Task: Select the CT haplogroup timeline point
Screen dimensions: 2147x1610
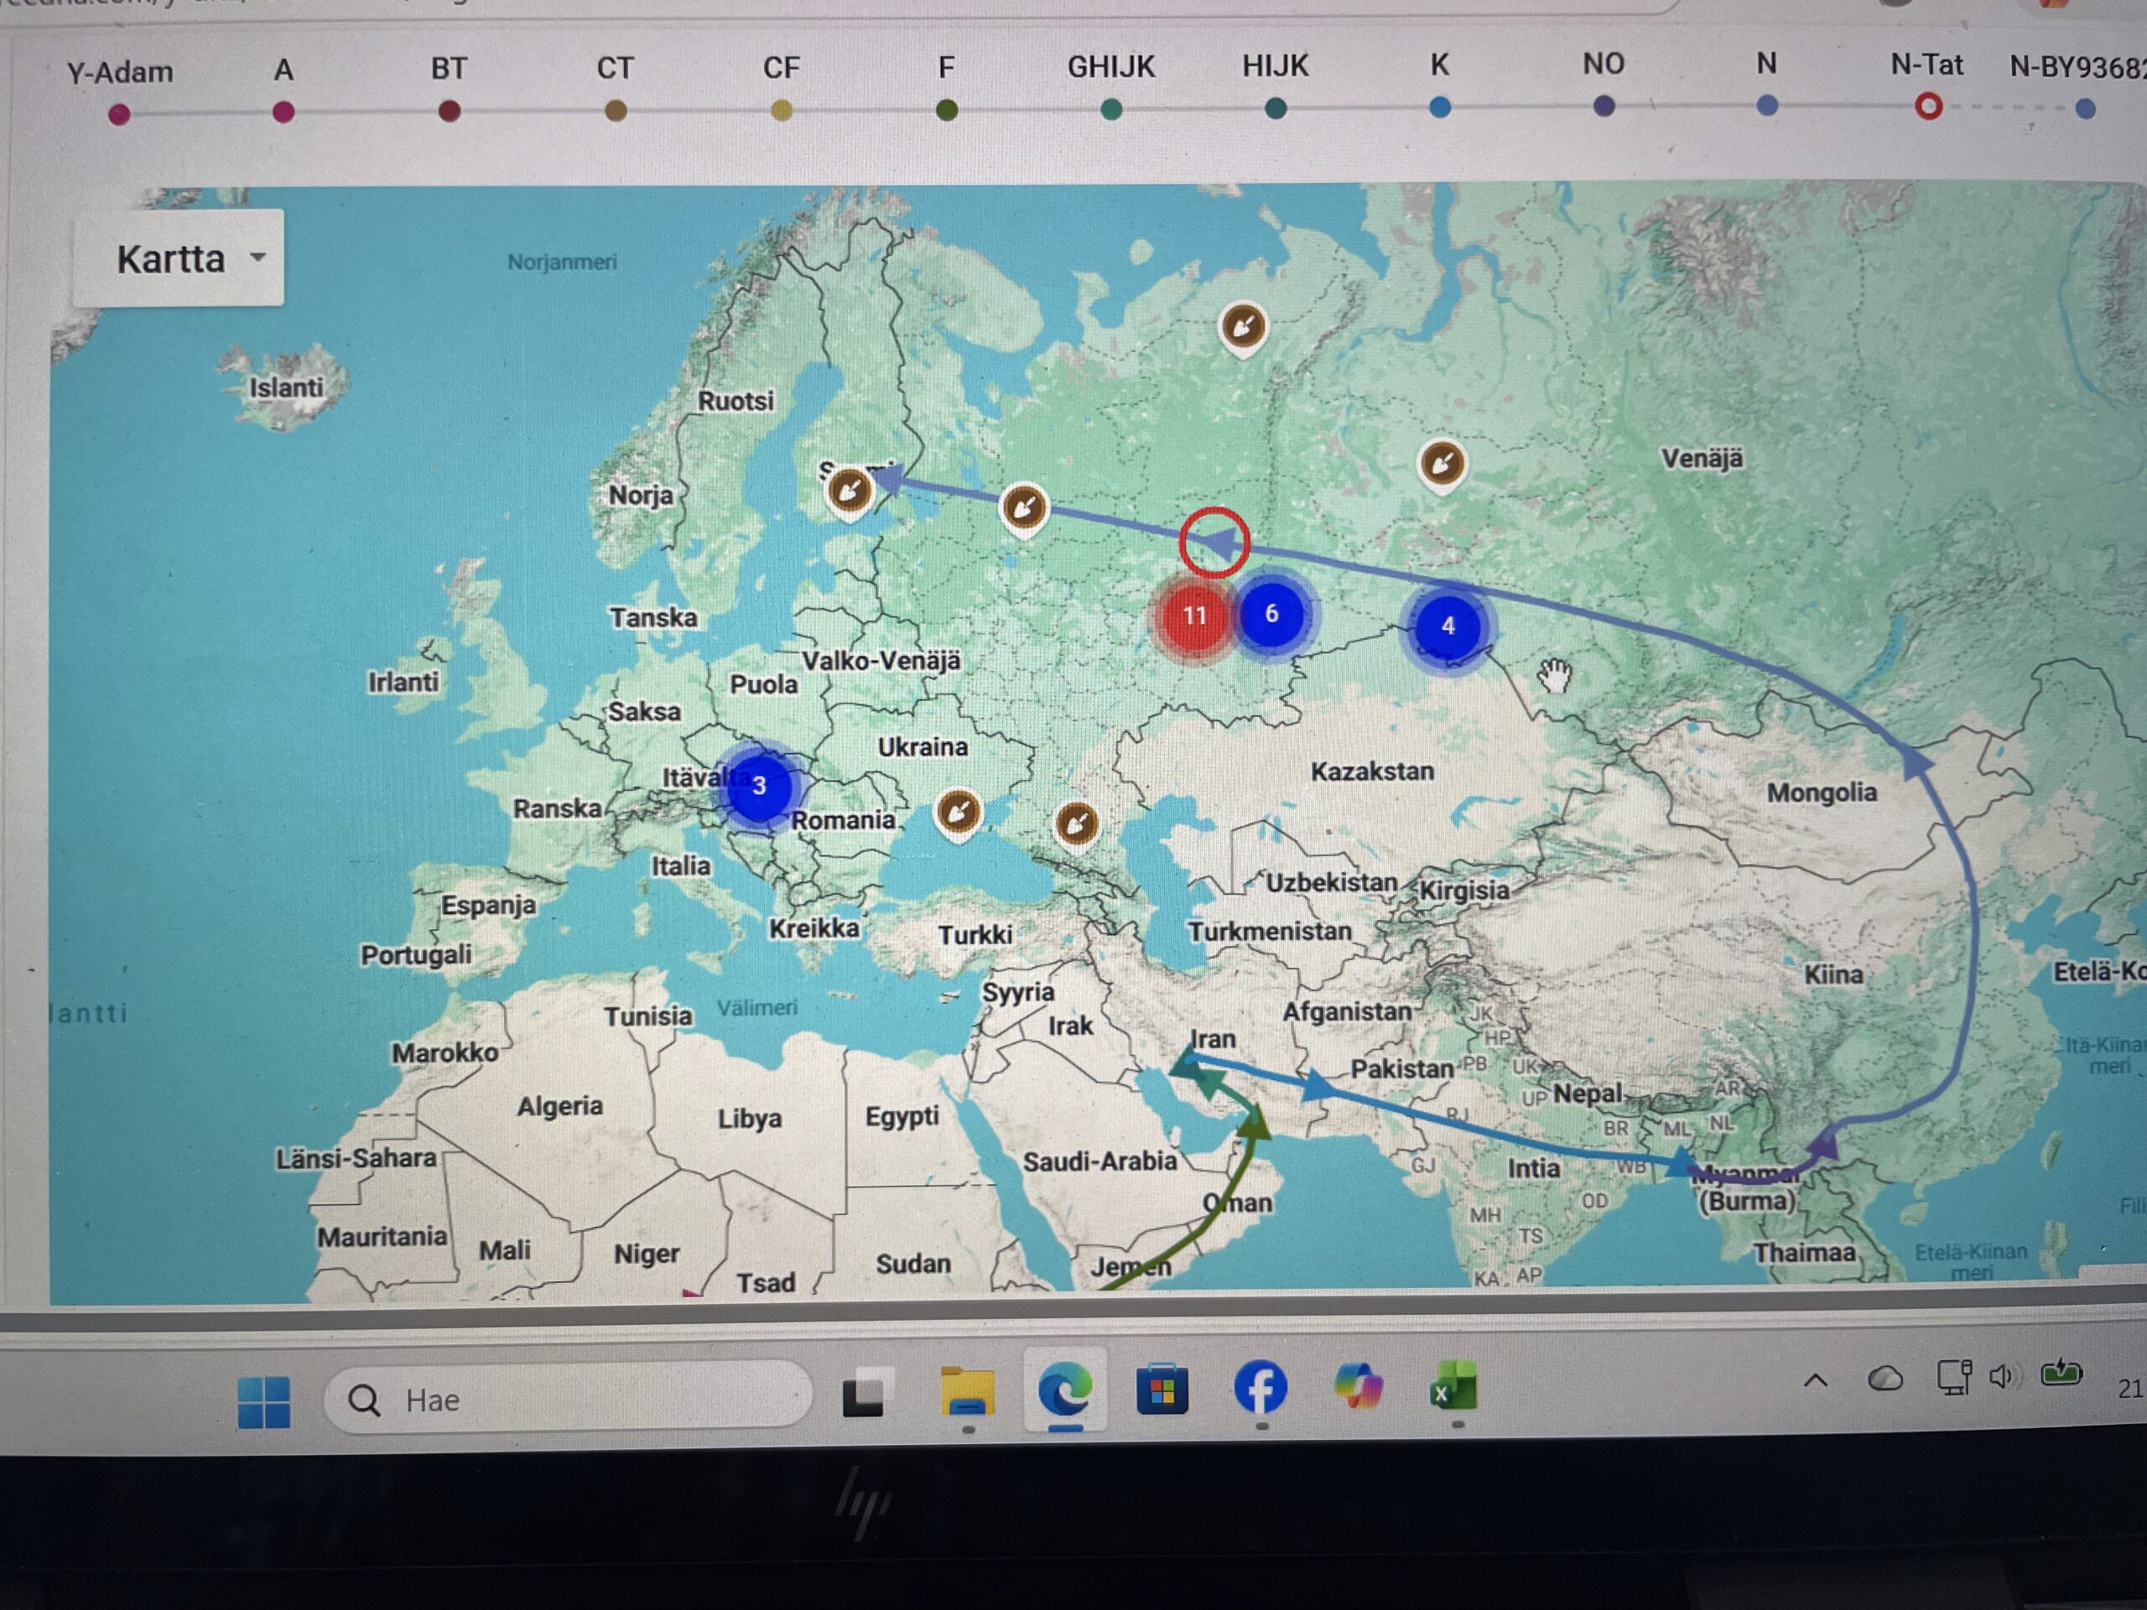Action: (x=616, y=112)
